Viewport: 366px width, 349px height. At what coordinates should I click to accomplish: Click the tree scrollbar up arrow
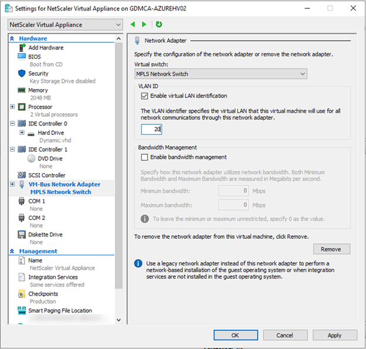tap(119, 38)
